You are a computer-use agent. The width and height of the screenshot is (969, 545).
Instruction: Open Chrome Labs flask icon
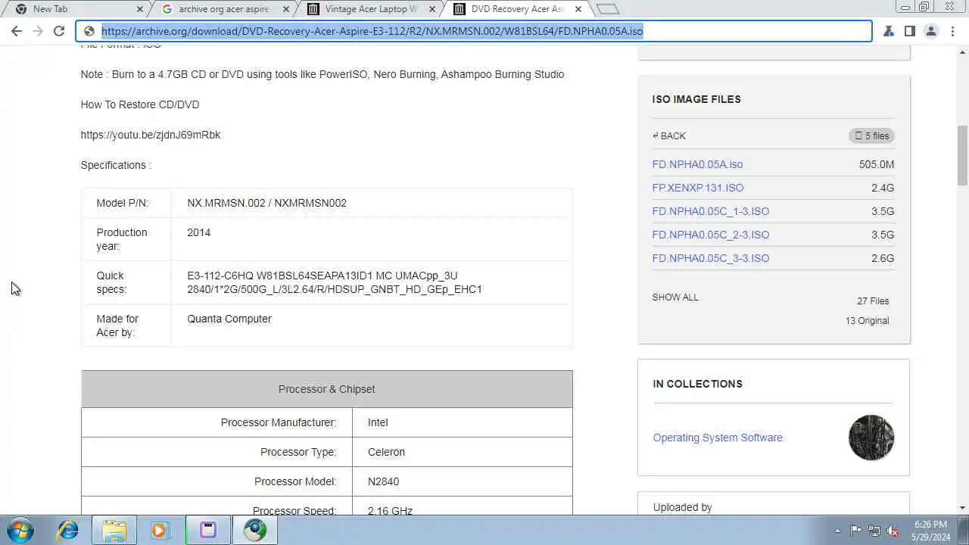[x=889, y=31]
